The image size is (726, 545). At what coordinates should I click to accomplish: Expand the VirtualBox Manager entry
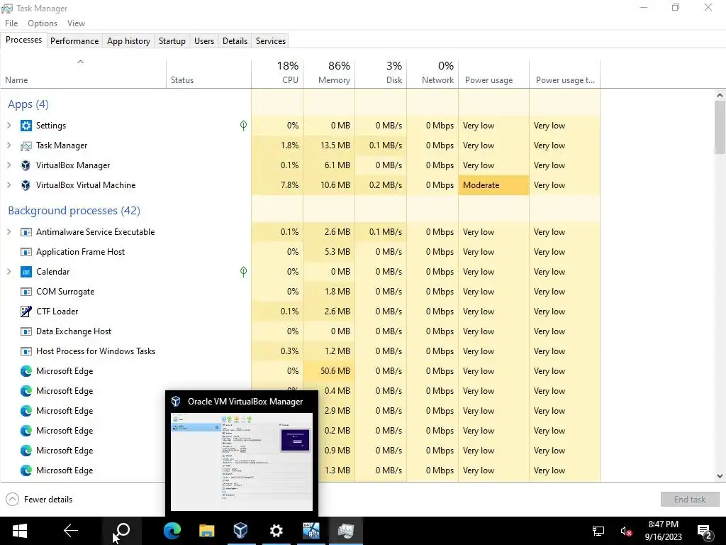(x=9, y=165)
